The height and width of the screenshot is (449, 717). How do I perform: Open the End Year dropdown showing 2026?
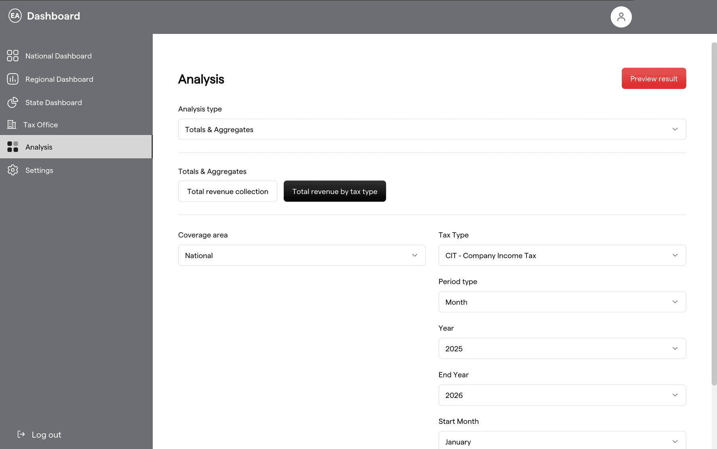(562, 395)
